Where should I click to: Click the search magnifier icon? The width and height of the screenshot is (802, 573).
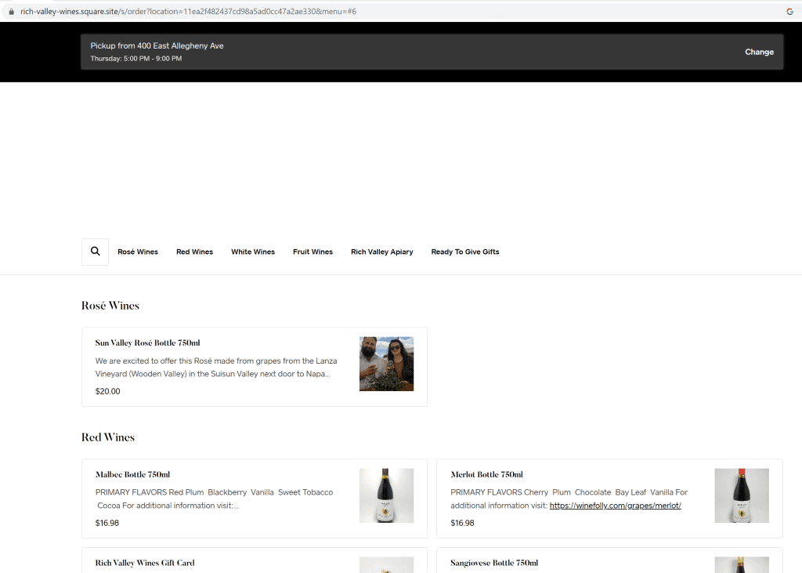pos(95,252)
